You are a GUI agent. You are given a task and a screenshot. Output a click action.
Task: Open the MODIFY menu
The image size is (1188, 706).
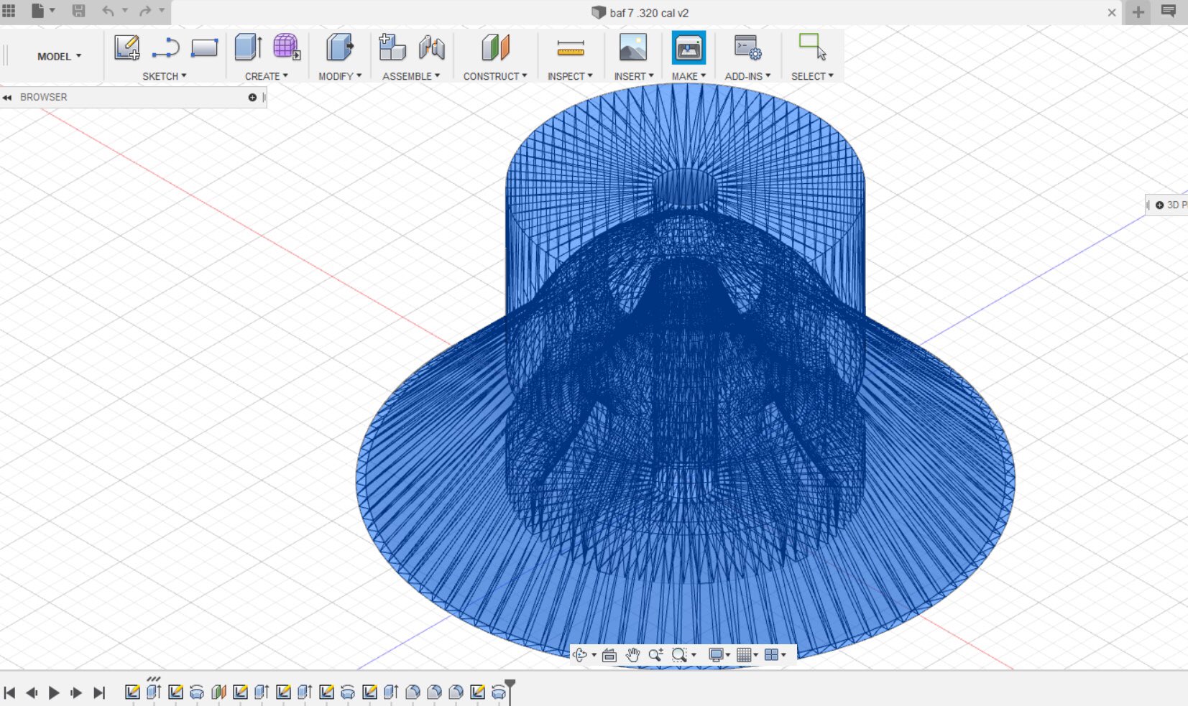(339, 76)
